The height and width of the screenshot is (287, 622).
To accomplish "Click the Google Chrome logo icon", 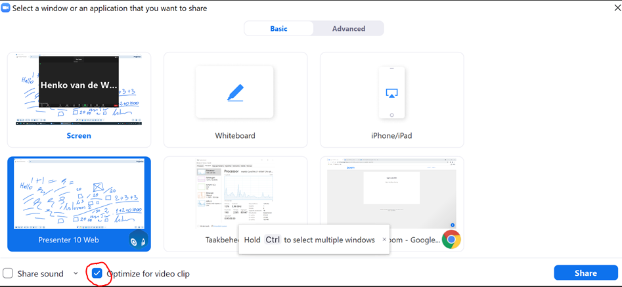I will pyautogui.click(x=451, y=240).
